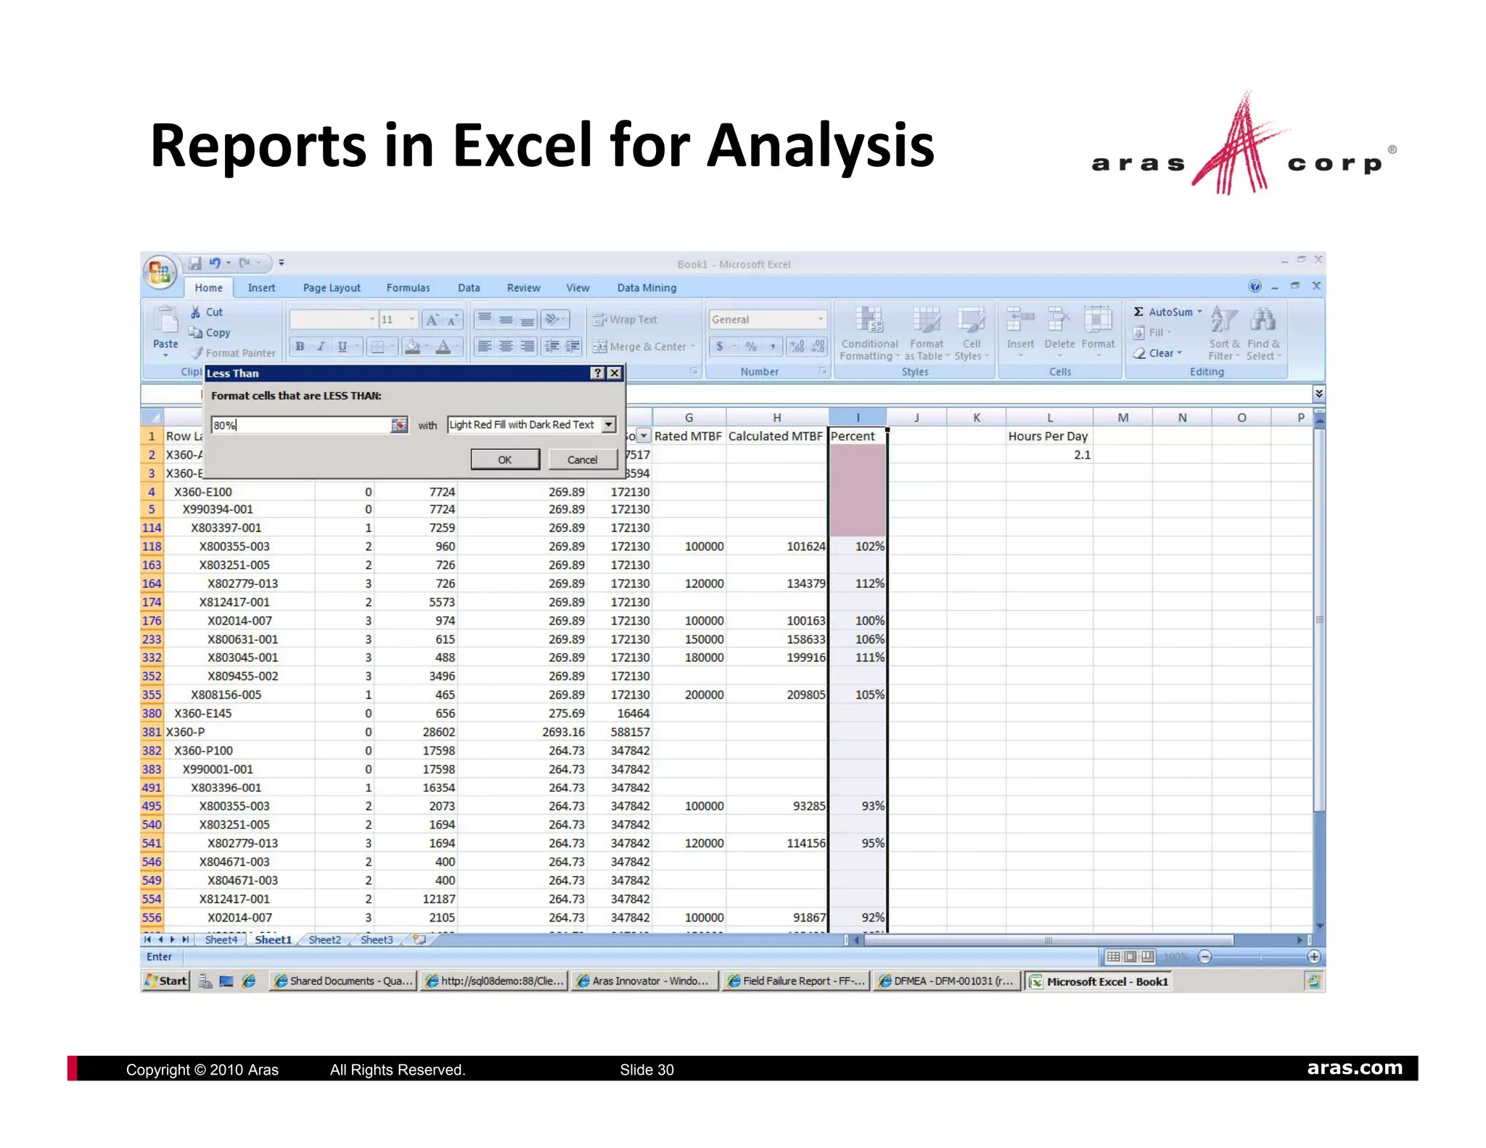The width and height of the screenshot is (1486, 1148).
Task: Click the Format Painter brush
Action: (196, 353)
